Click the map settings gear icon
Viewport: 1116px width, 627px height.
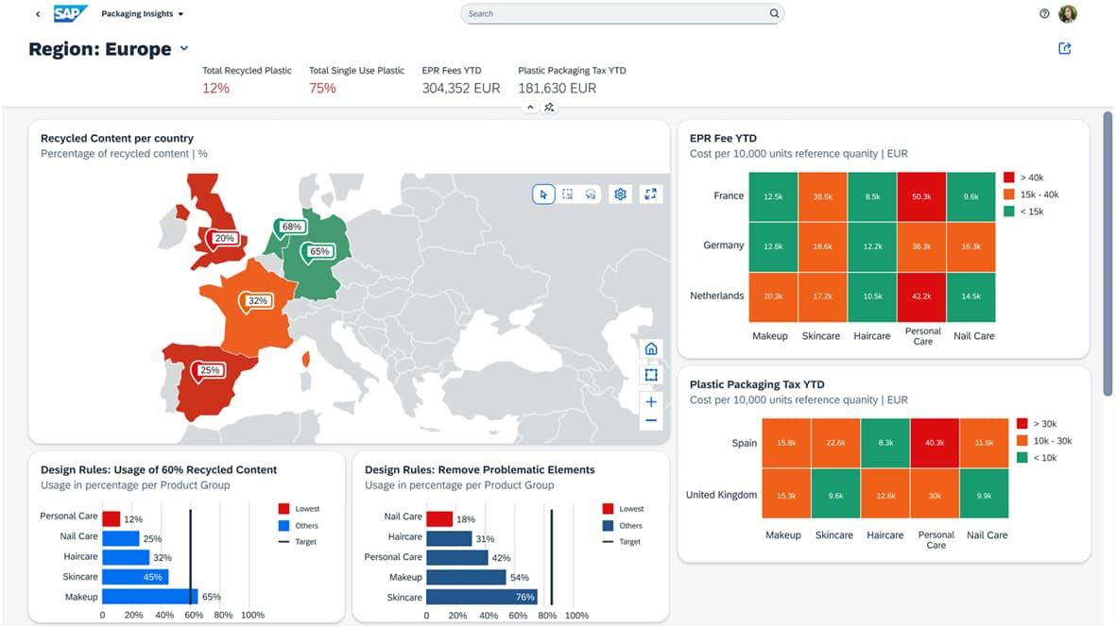tap(620, 194)
